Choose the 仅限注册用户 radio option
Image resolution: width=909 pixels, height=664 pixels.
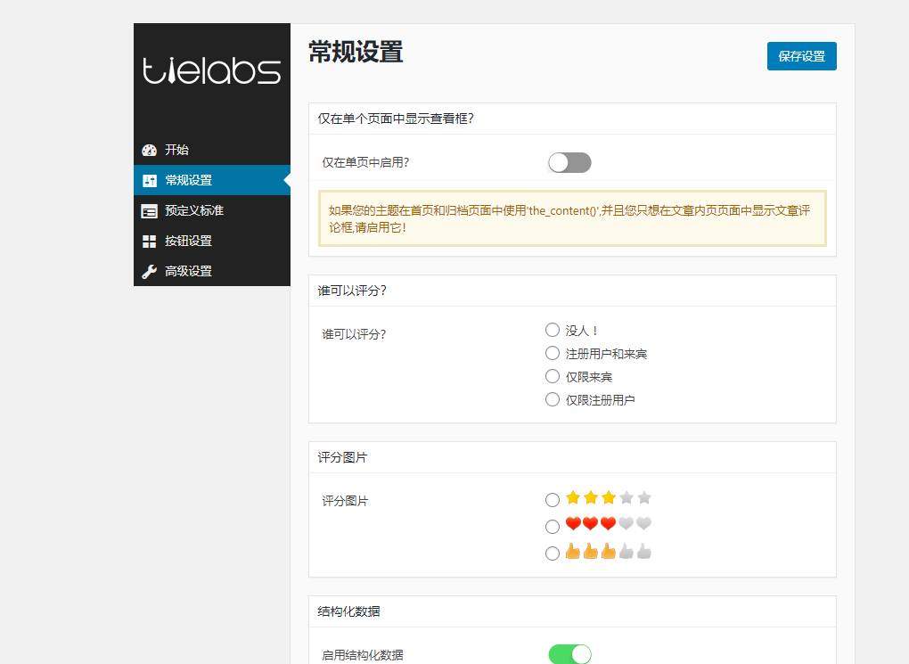click(x=553, y=399)
